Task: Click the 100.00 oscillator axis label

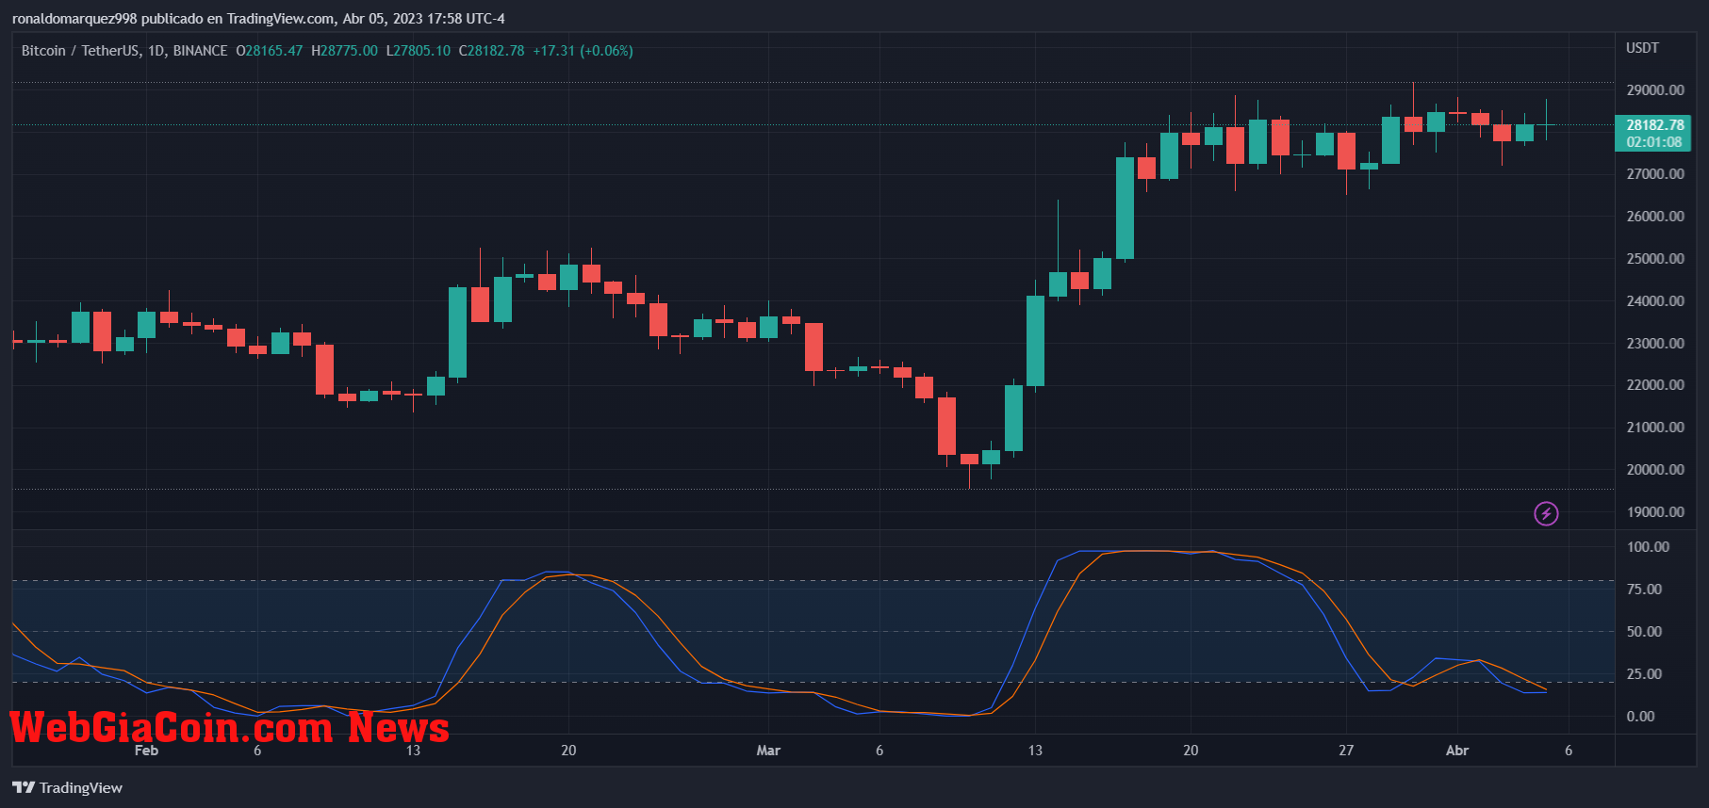Action: pyautogui.click(x=1648, y=547)
